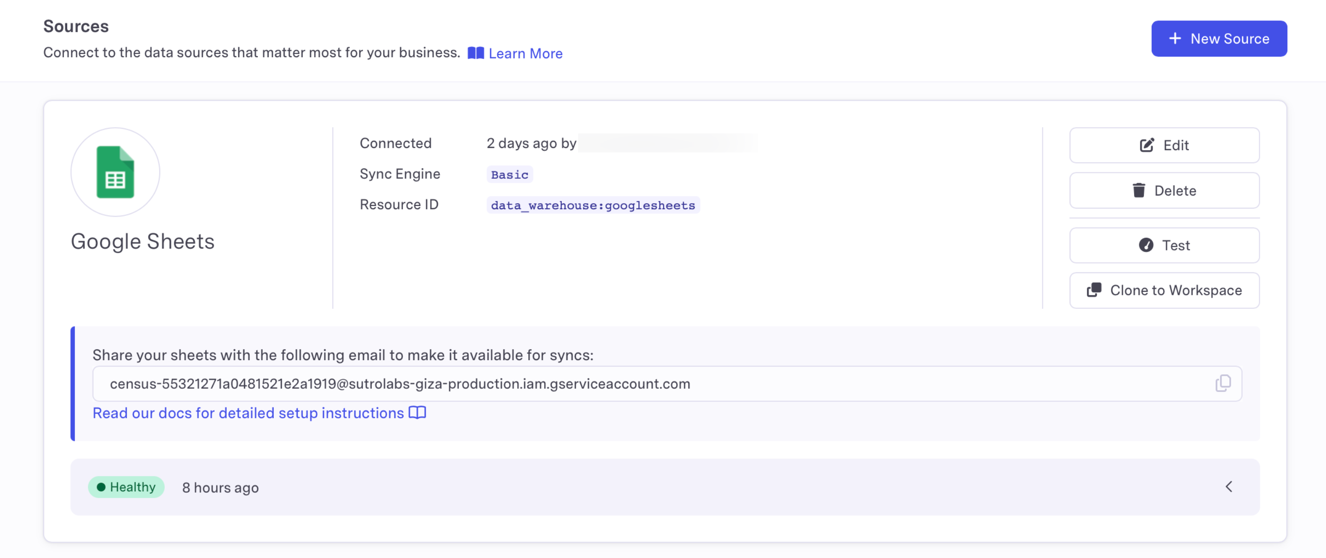
Task: Click the data_warehouse:googlesheets resource ID
Action: [593, 205]
